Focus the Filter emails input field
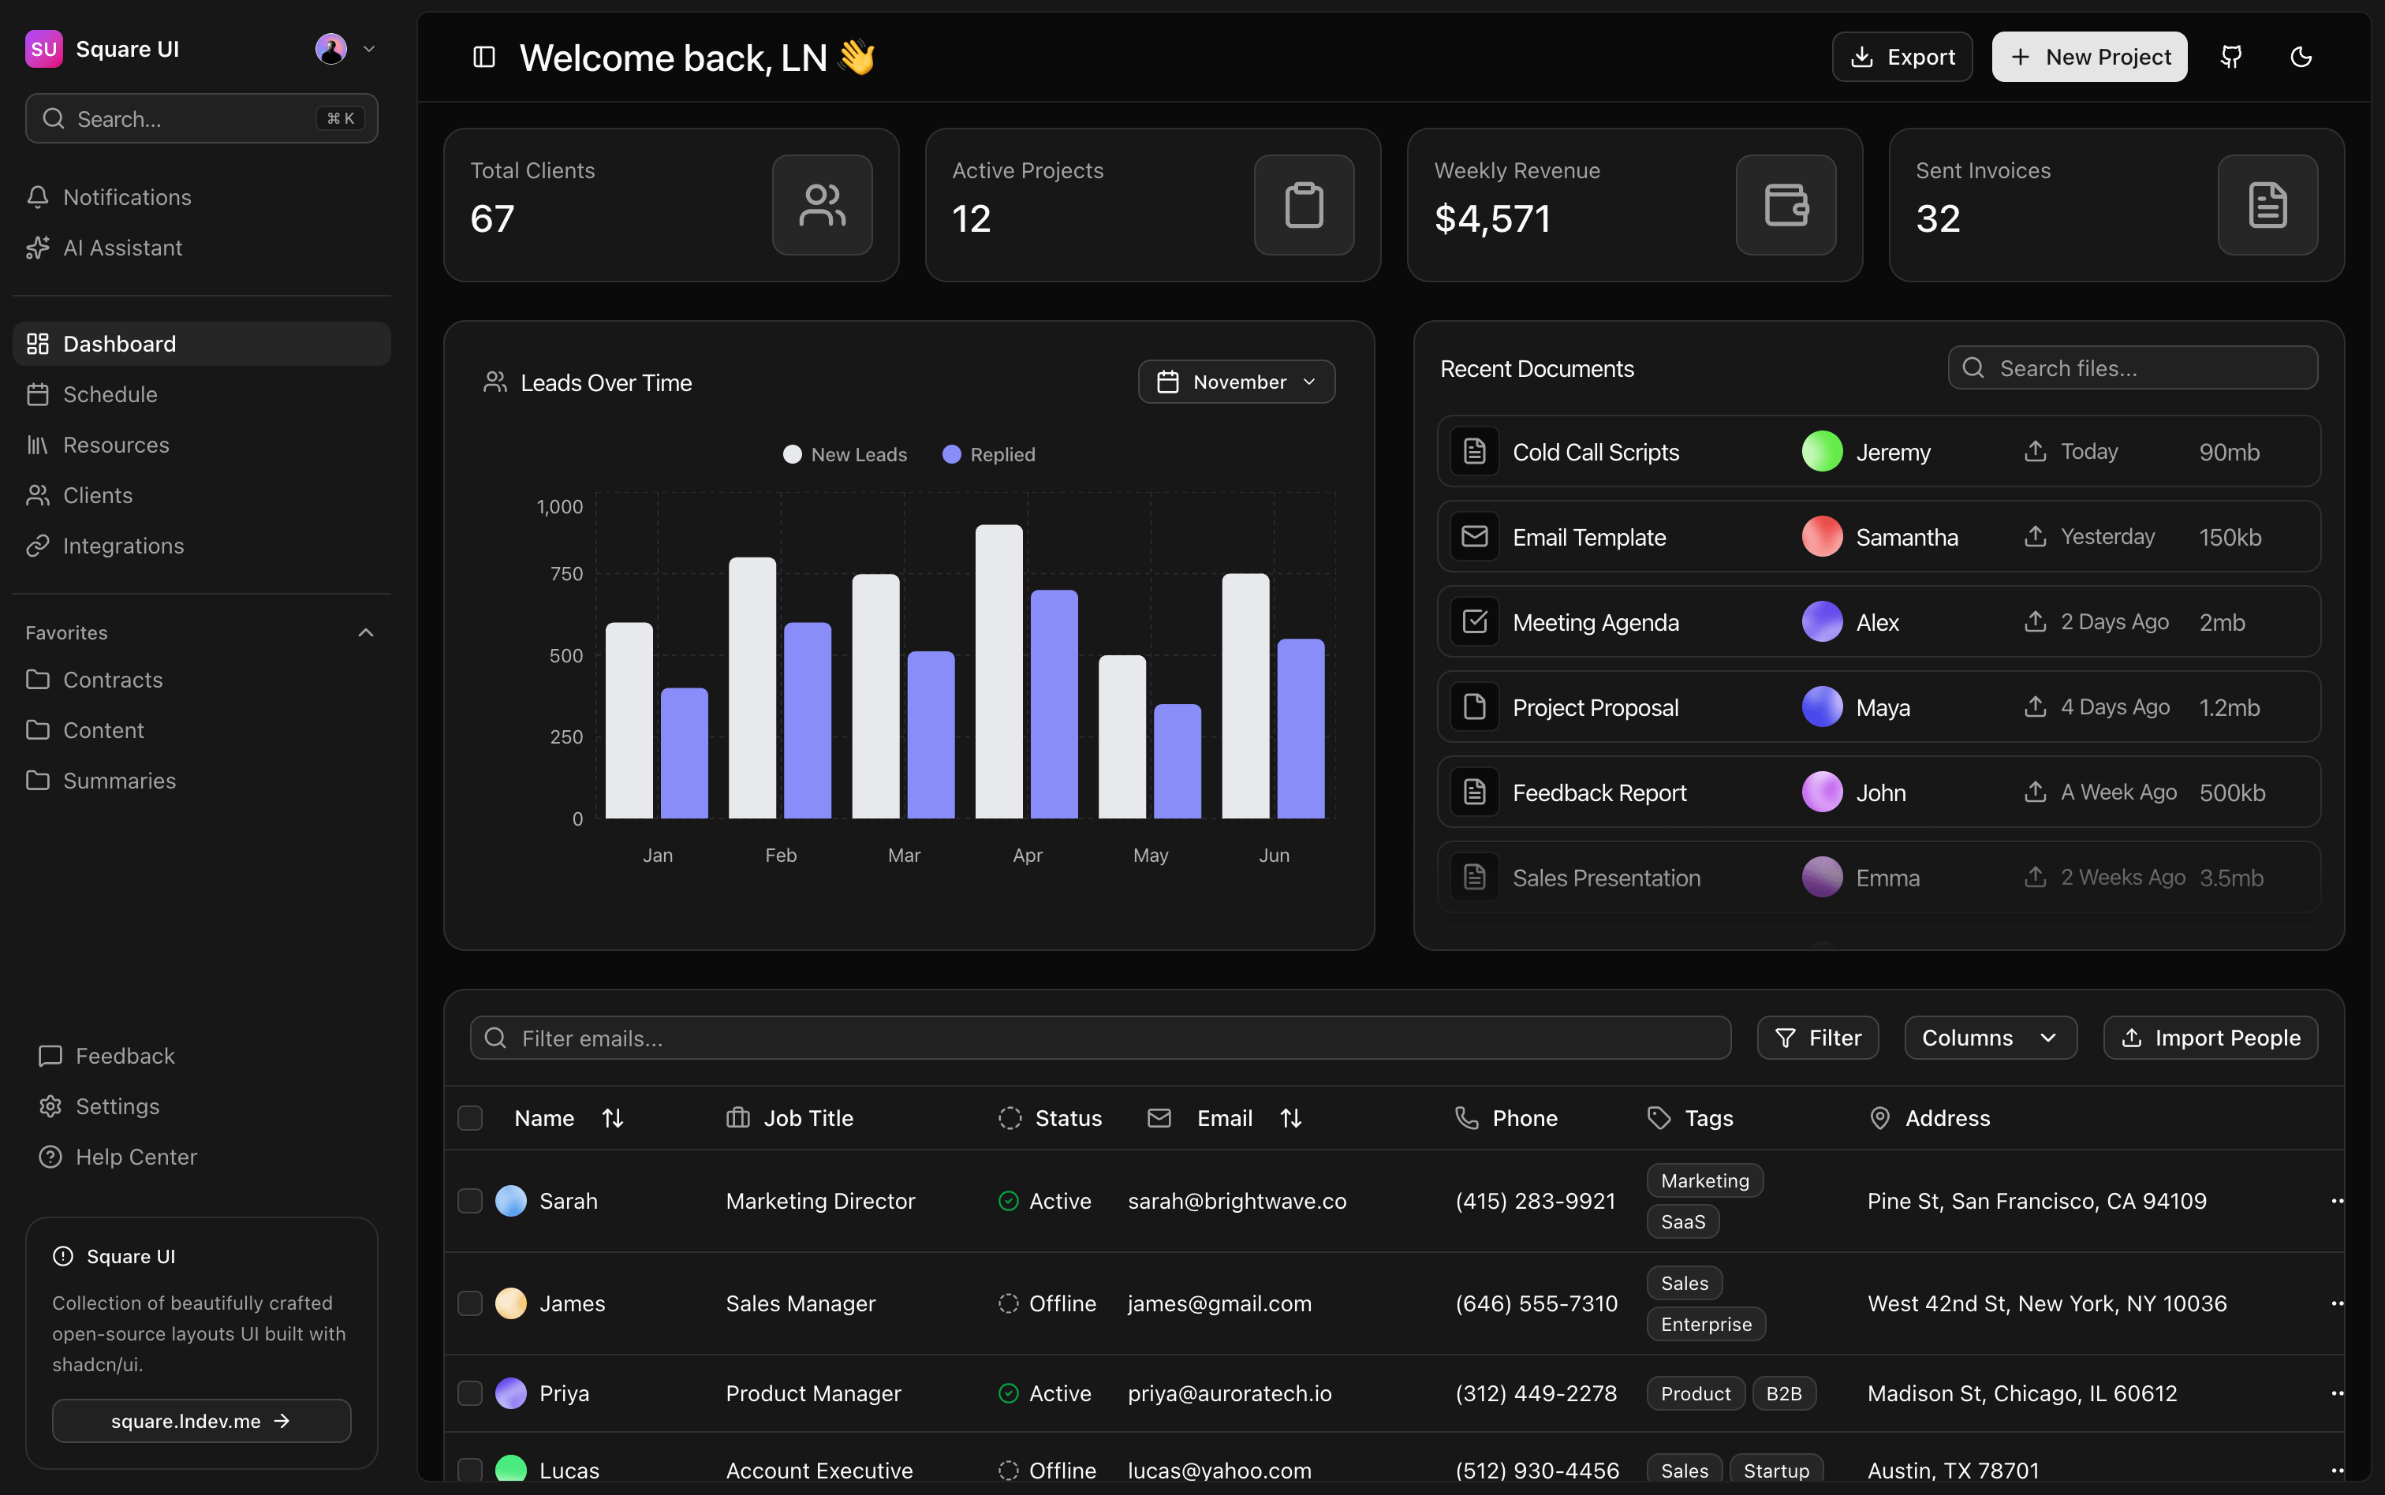Screen dimensions: 2385x1495 pyautogui.click(x=1099, y=1038)
